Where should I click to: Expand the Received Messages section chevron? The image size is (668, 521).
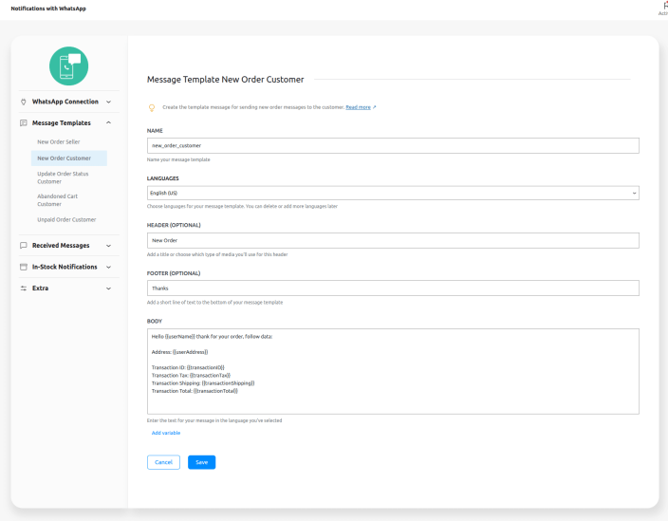click(108, 246)
